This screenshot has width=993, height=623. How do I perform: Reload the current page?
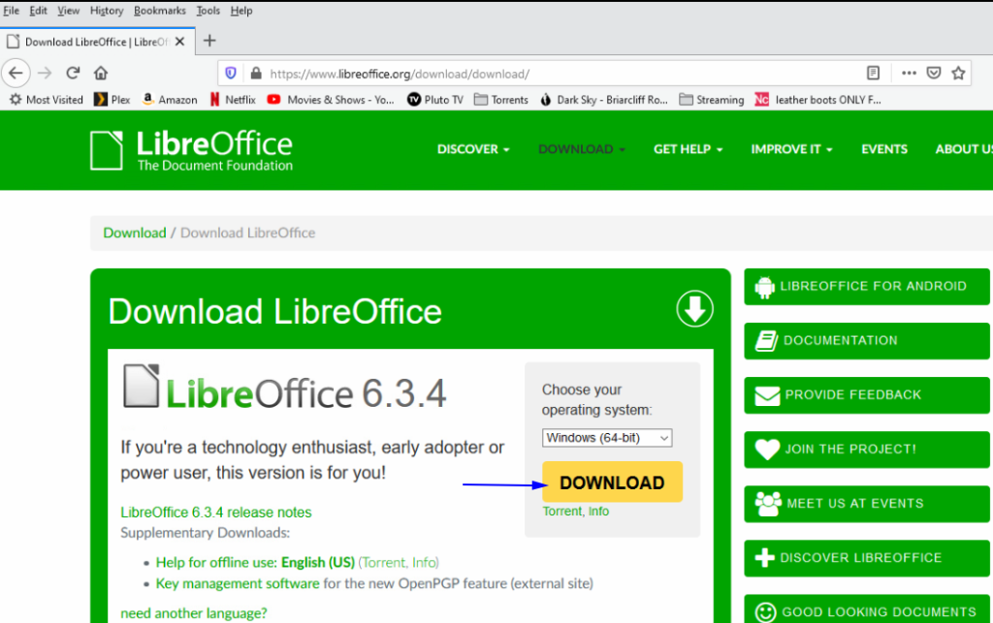(73, 74)
